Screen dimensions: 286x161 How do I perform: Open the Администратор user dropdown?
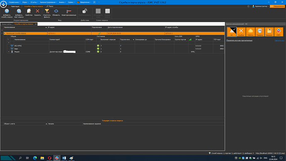pos(260,6)
